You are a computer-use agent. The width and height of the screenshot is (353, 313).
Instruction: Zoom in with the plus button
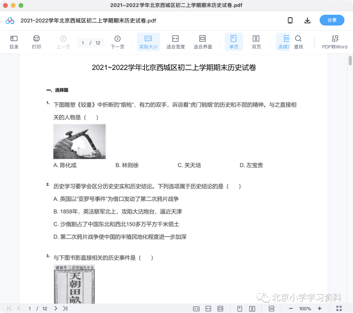click(x=320, y=308)
